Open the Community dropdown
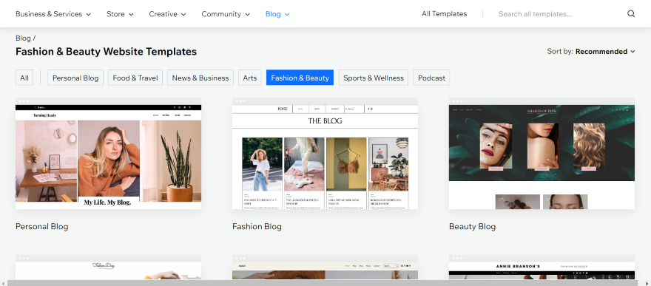The image size is (651, 286). [226, 14]
